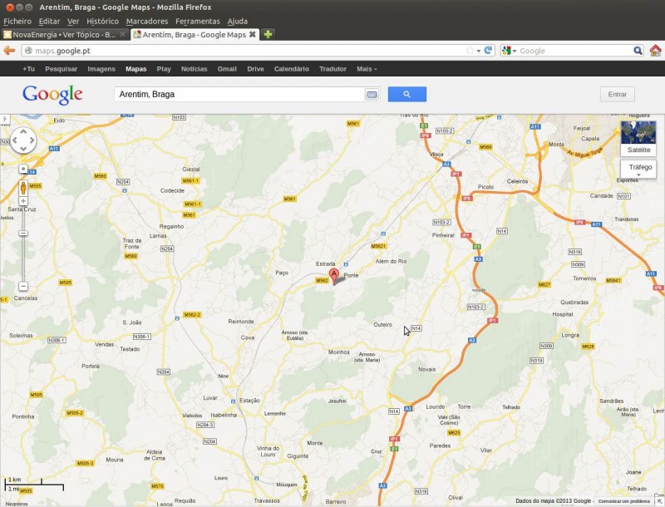Screen dimensions: 665x507
Task: Close the Arentim, Braga Google Maps tab
Action: [x=253, y=34]
